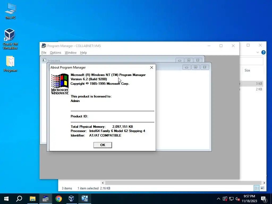Click the security warning tray icon
272x204 pixels.
click(x=225, y=199)
